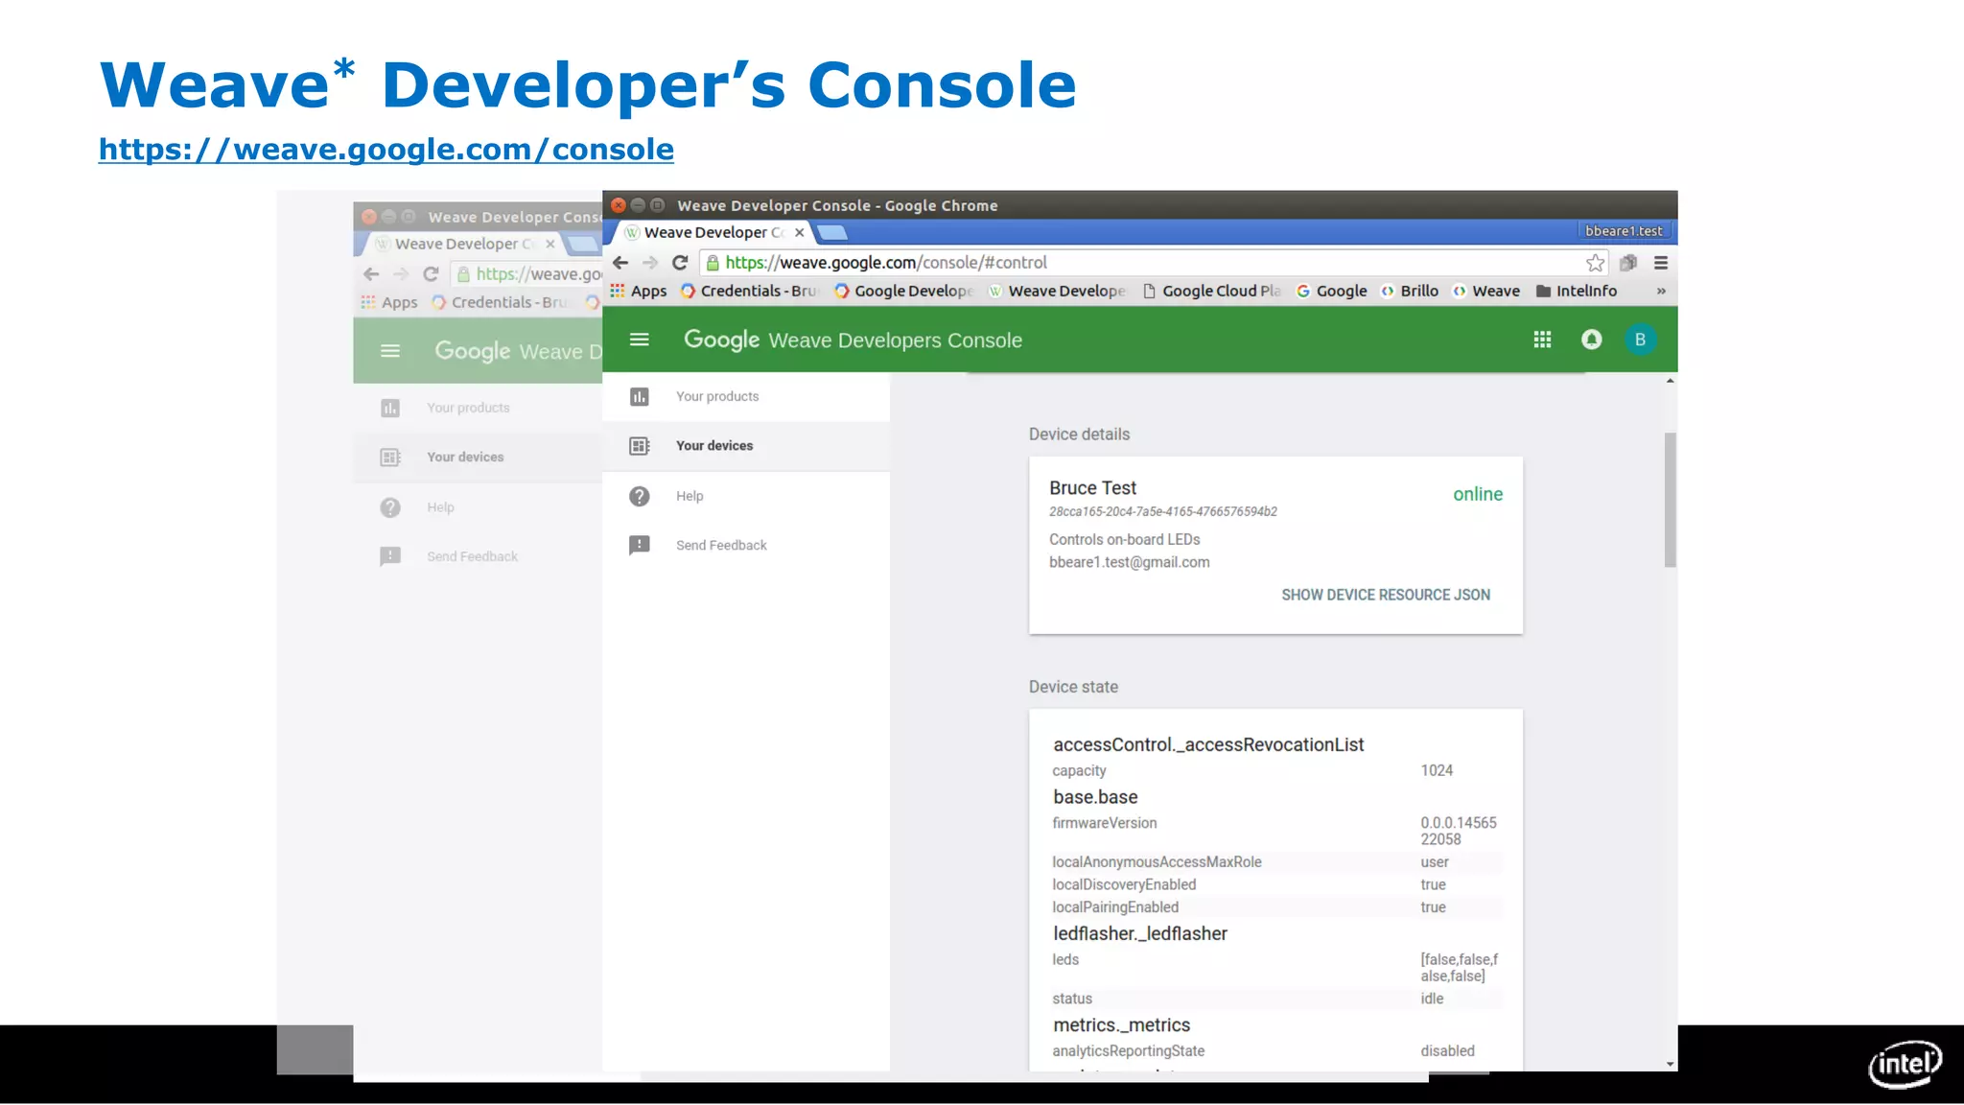Select Send Feedback in the front sidebar
Screen dimensions: 1964x1105
click(x=746, y=545)
